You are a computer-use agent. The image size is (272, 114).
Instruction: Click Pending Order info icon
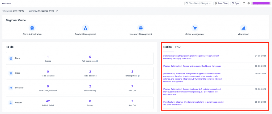point(139,76)
